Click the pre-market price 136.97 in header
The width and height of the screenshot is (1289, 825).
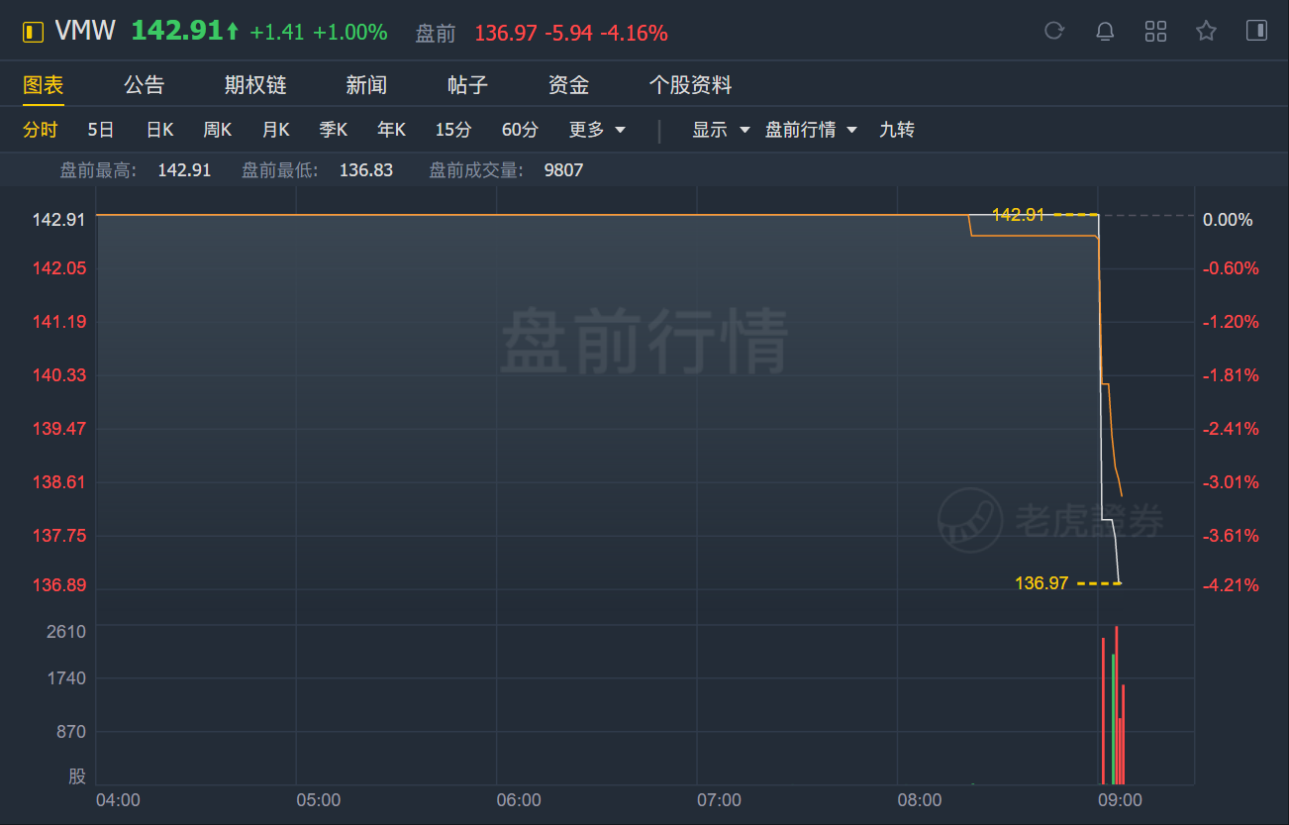(506, 33)
